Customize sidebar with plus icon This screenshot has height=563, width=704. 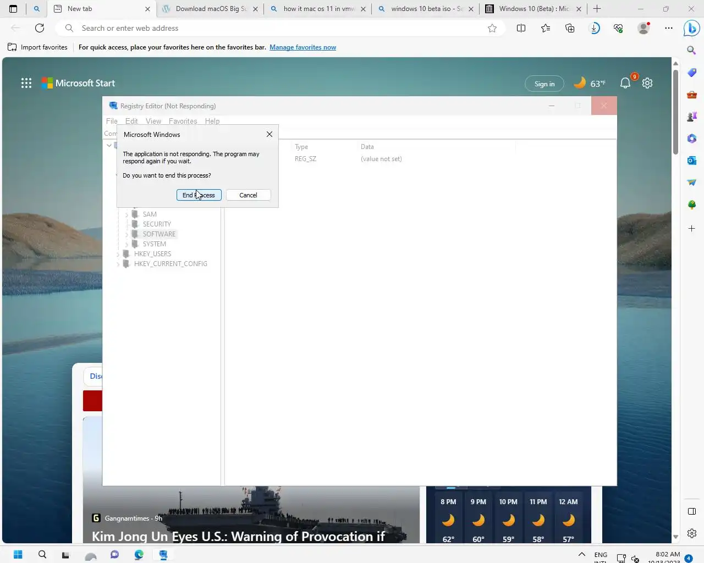pos(692,228)
